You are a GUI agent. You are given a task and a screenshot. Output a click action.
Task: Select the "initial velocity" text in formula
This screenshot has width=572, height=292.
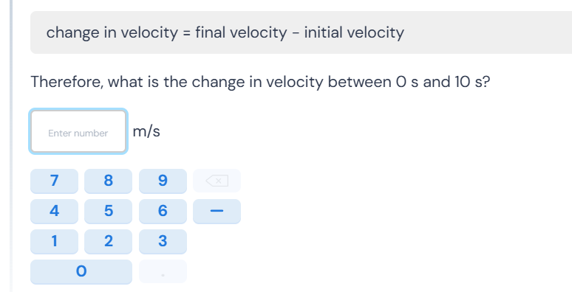[354, 32]
